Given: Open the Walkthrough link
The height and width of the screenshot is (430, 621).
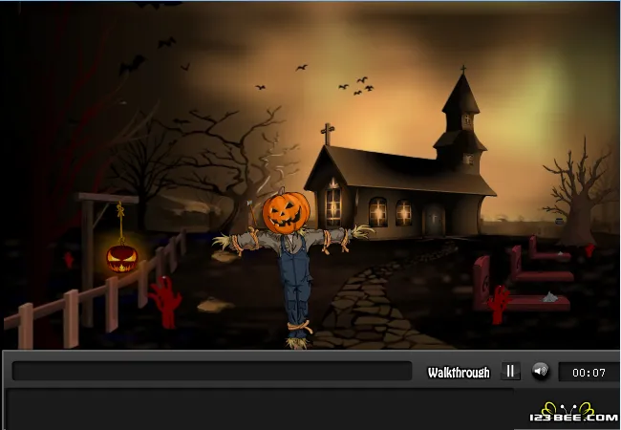Looking at the screenshot, I should point(459,373).
